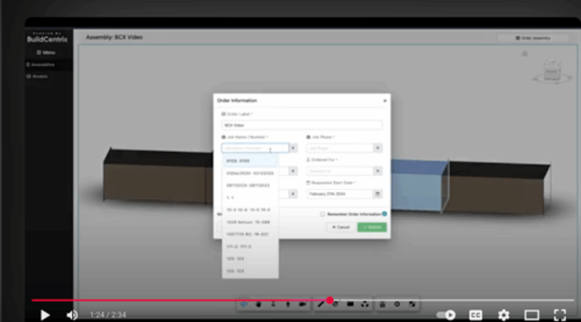Click the Order Assembly button
The height and width of the screenshot is (322, 581).
click(x=533, y=38)
